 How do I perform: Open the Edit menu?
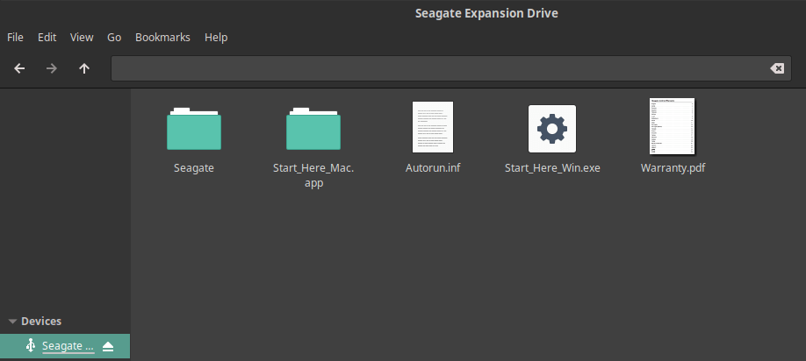click(x=47, y=38)
